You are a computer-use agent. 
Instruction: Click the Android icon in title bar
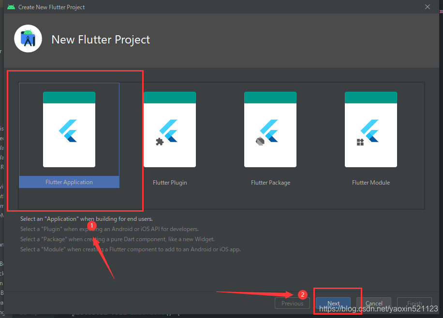[x=11, y=7]
